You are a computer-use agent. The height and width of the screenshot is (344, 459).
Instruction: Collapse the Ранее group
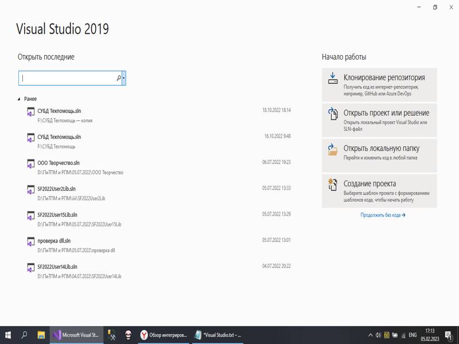tap(20, 99)
